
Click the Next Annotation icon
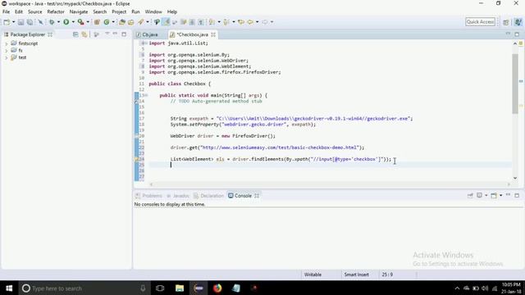point(212,22)
